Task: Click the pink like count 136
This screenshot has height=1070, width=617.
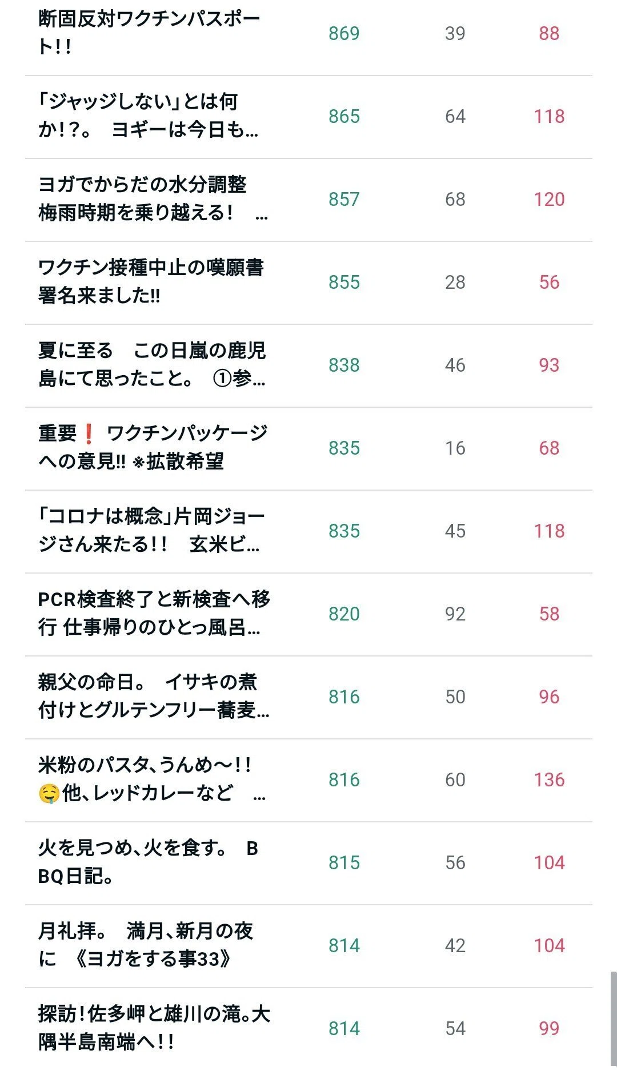Action: [549, 779]
